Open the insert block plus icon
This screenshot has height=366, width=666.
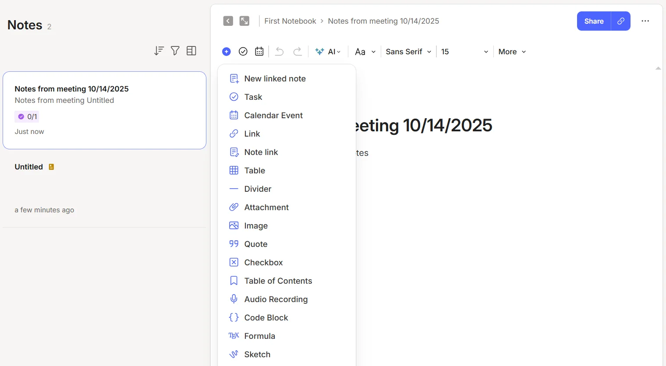pyautogui.click(x=226, y=51)
